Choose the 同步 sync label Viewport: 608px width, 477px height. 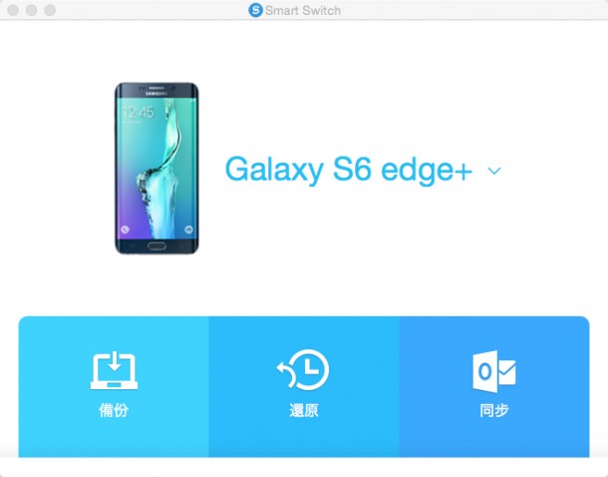click(x=494, y=410)
